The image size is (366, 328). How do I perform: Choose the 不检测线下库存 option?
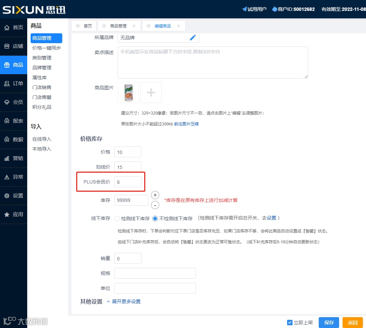point(154,218)
